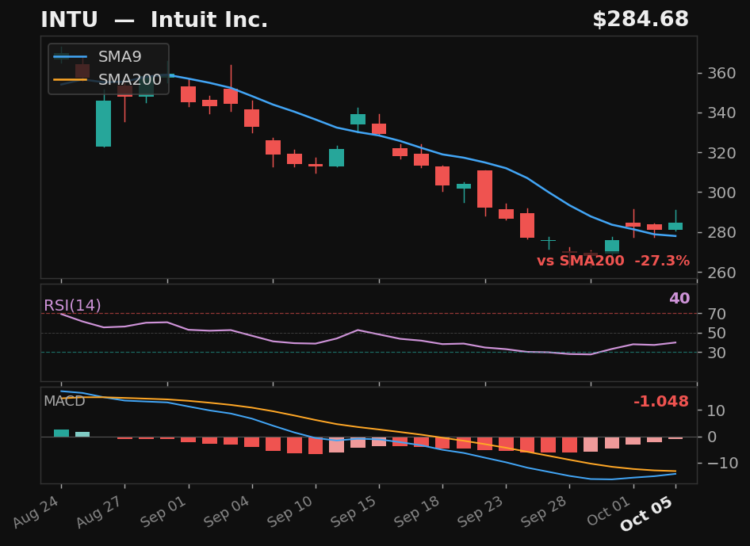The height and width of the screenshot is (546, 750).
Task: Click the highlighted Oct 05 date label
Action: tap(647, 514)
